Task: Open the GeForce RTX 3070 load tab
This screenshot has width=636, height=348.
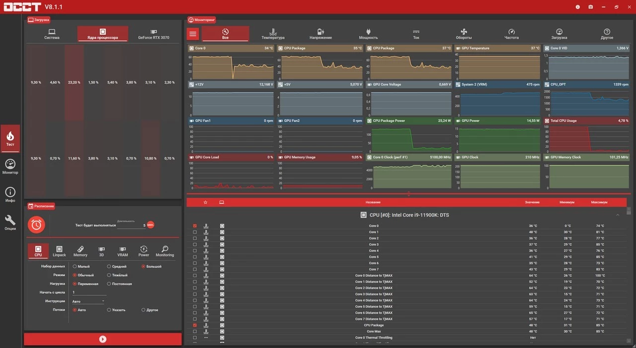Action: pos(154,34)
